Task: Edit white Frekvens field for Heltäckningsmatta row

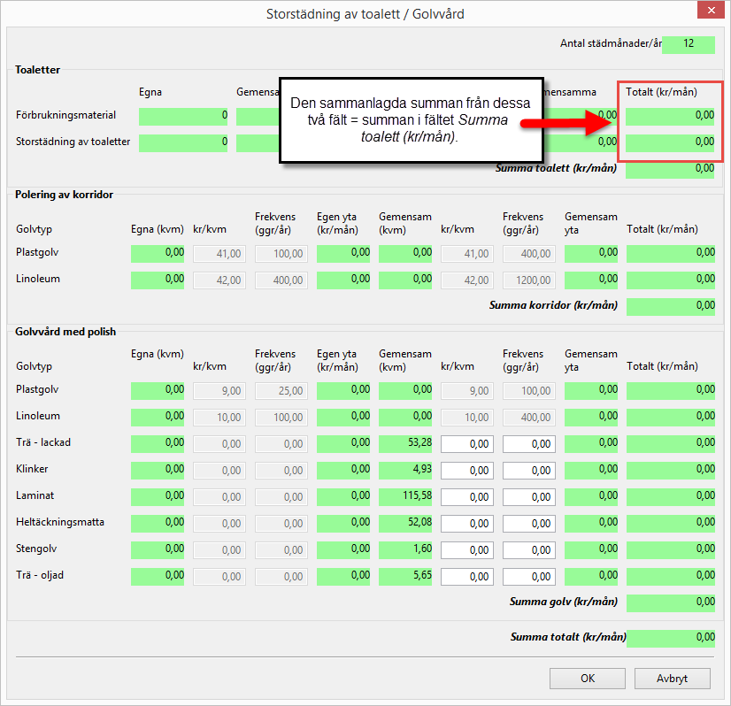Action: tap(528, 523)
